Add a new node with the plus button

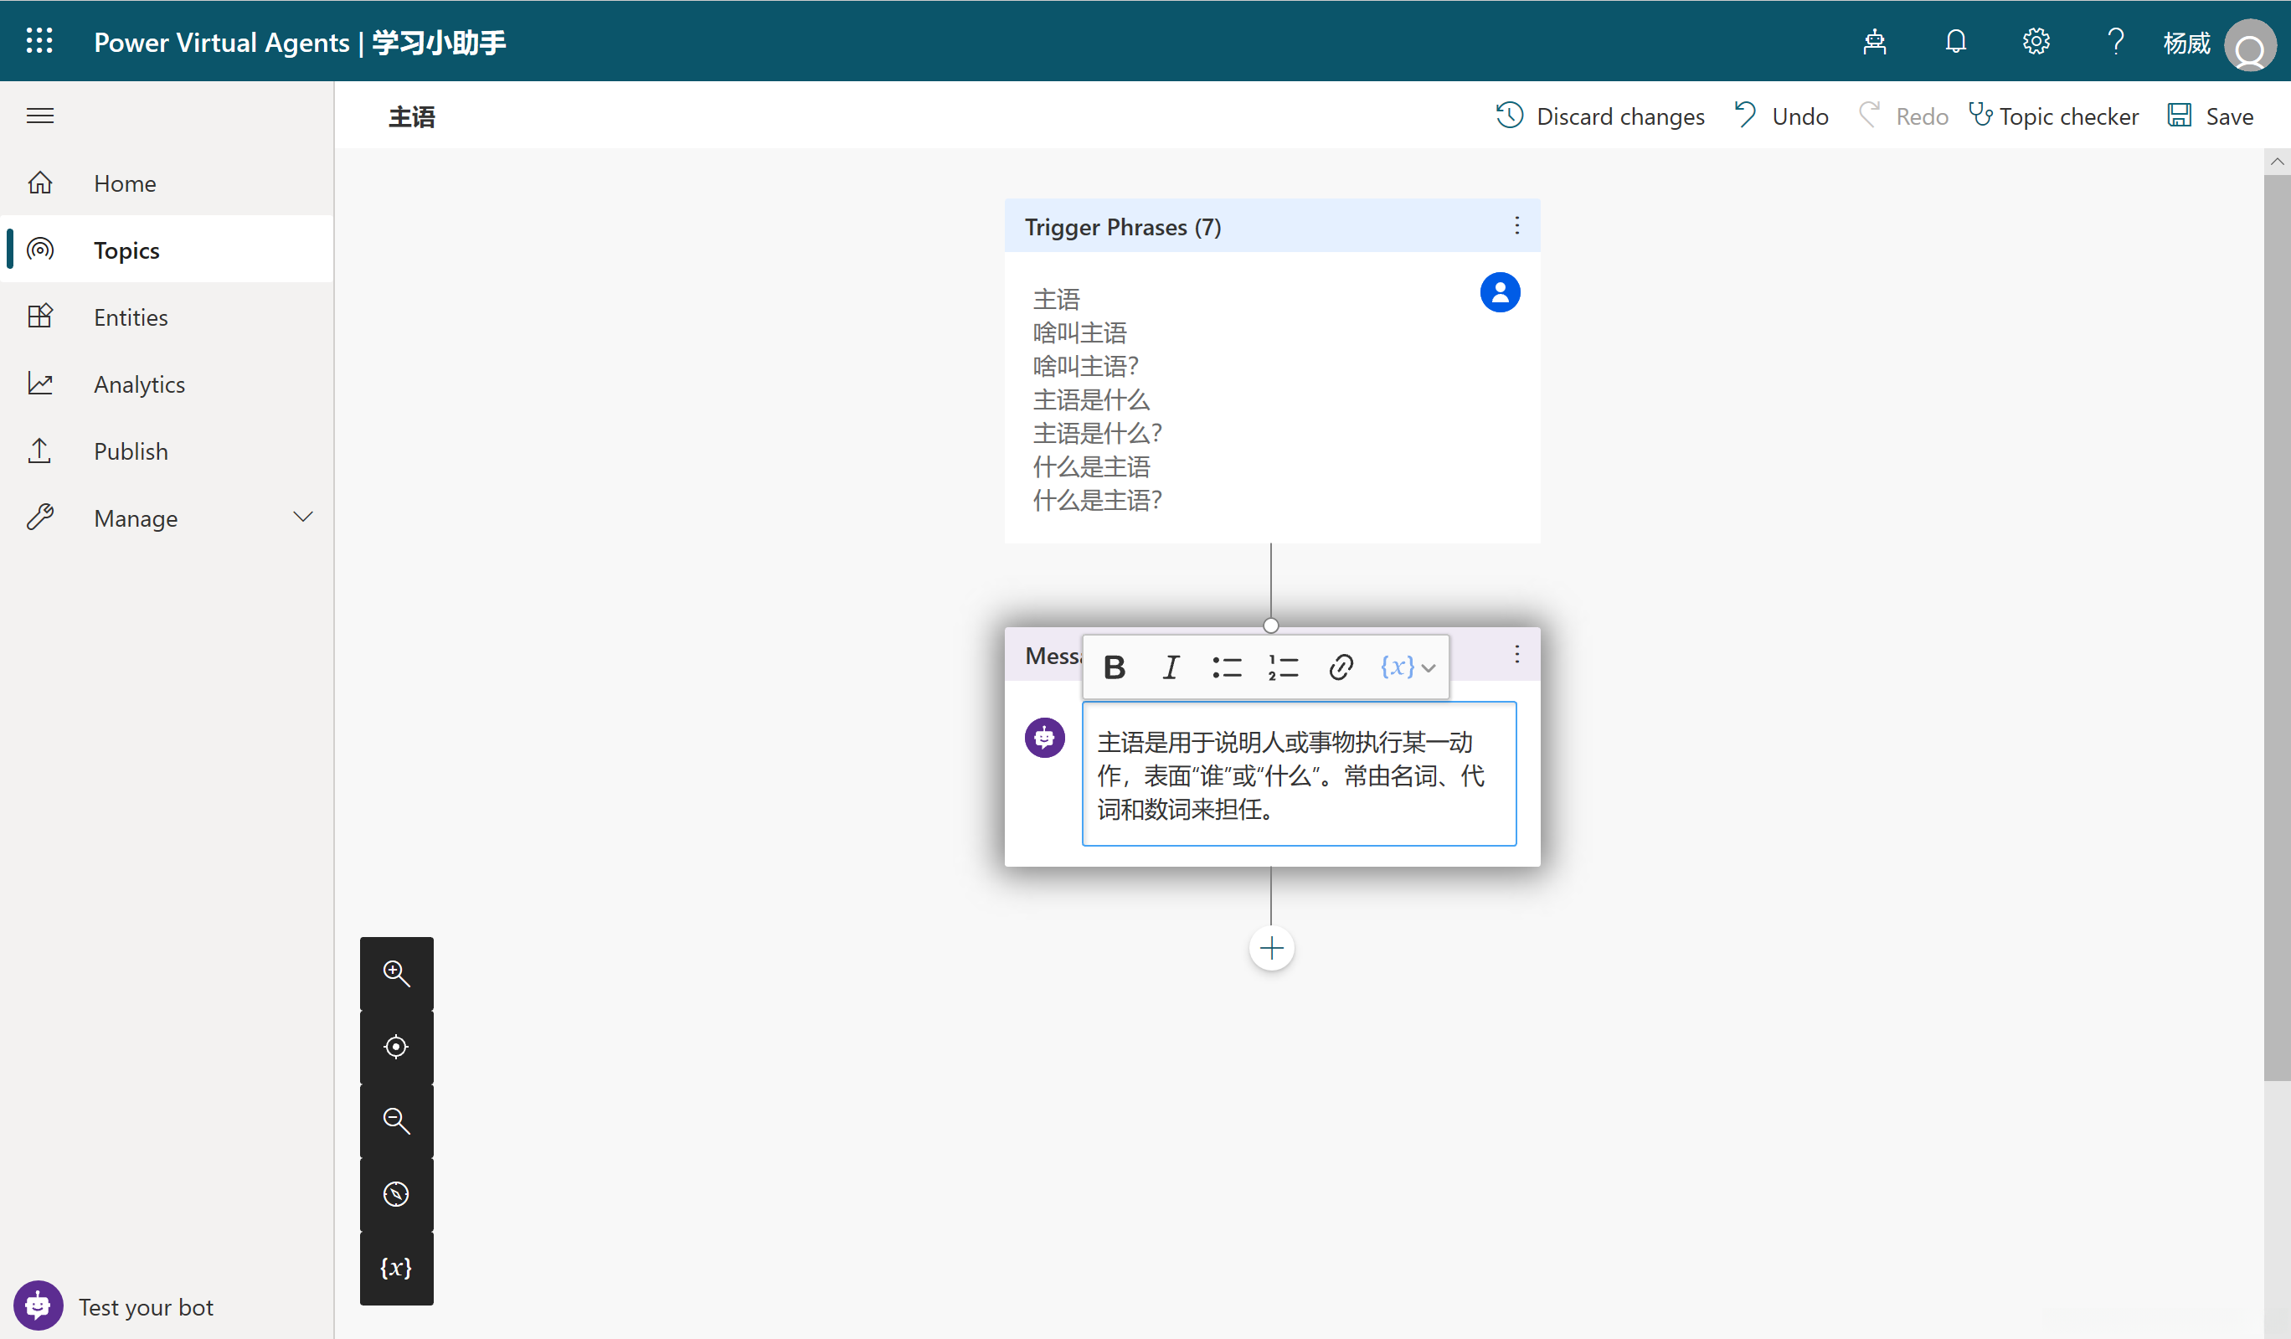pos(1271,947)
